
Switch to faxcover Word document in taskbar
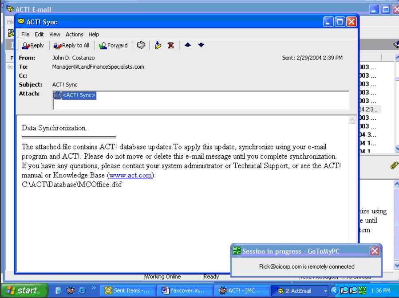tap(185, 290)
